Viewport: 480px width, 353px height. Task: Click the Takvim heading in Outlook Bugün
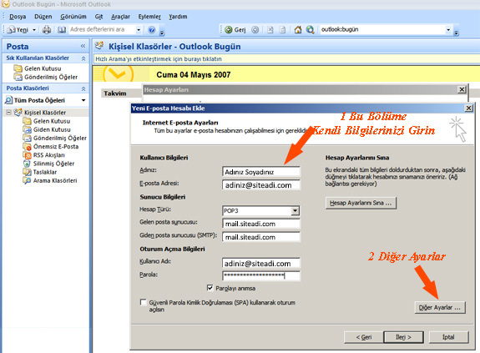coord(115,93)
